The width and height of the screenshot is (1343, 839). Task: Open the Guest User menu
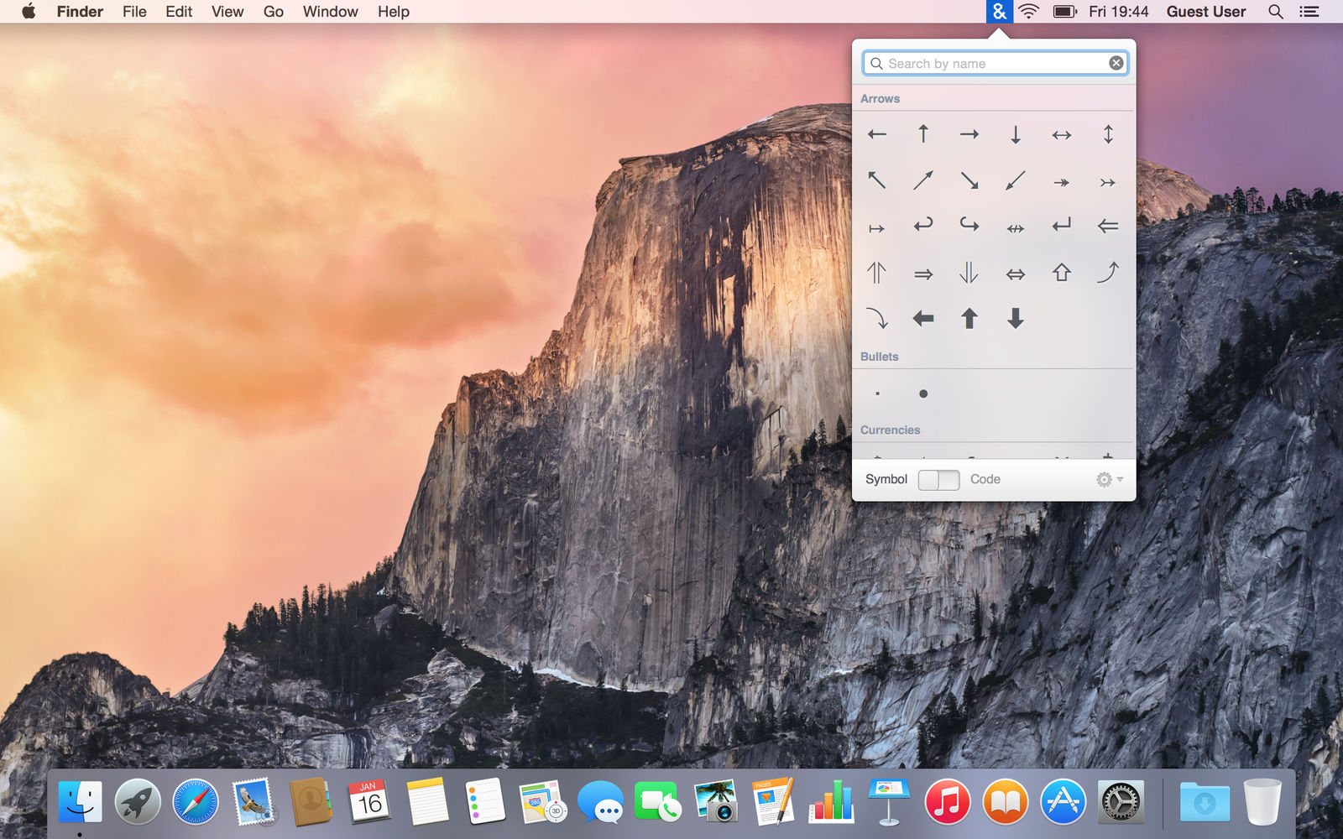(x=1206, y=12)
